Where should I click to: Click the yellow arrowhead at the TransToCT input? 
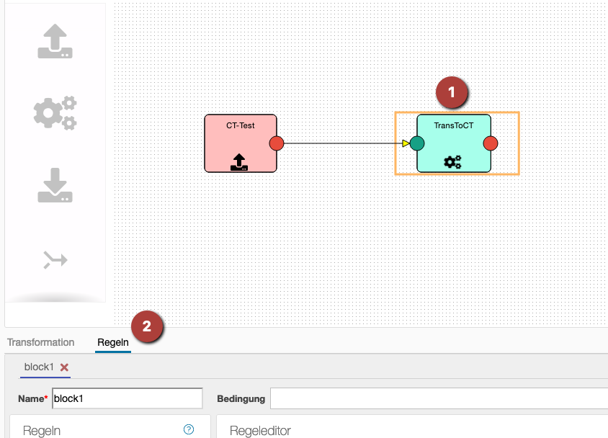click(x=406, y=143)
